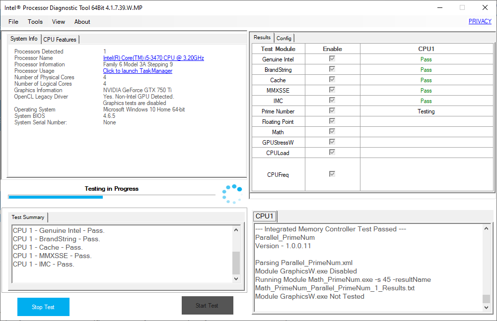Viewport: 497px width, 321px height.
Task: Click to launch TaskManager link
Action: pyautogui.click(x=138, y=71)
